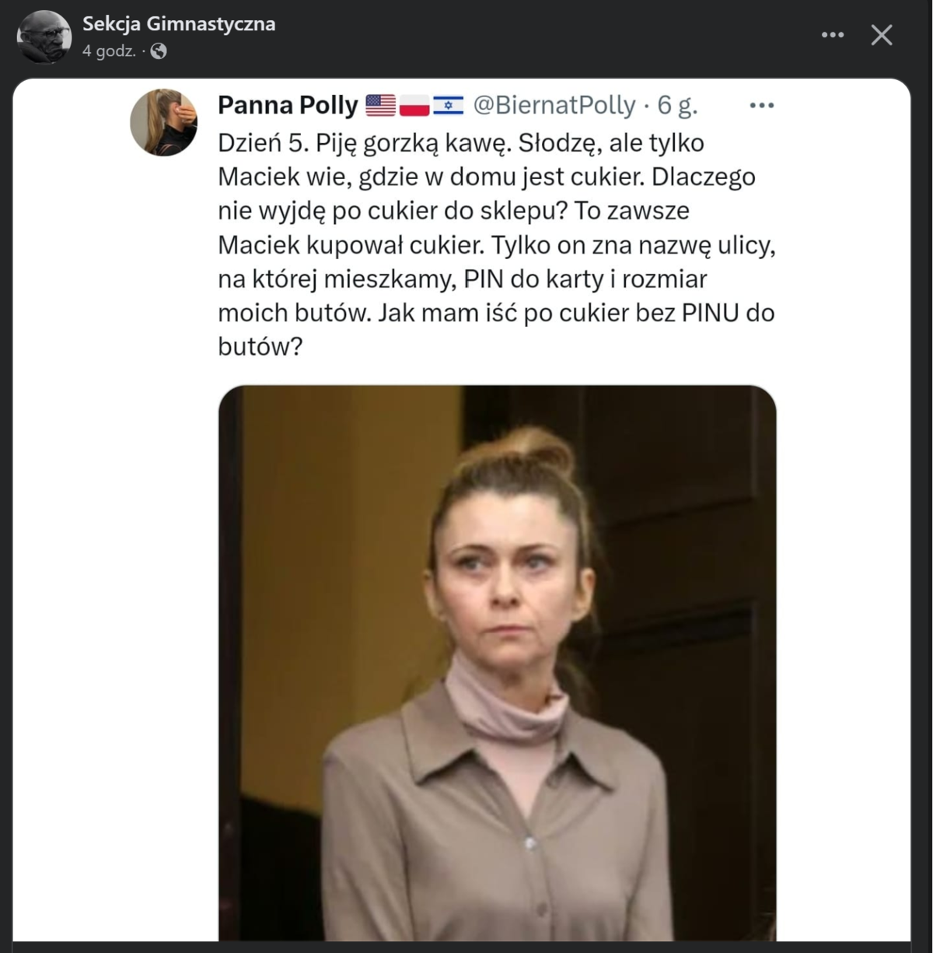Viewport: 933px width, 953px height.
Task: Click Panna Polly's round tweet avatar
Action: [x=164, y=122]
